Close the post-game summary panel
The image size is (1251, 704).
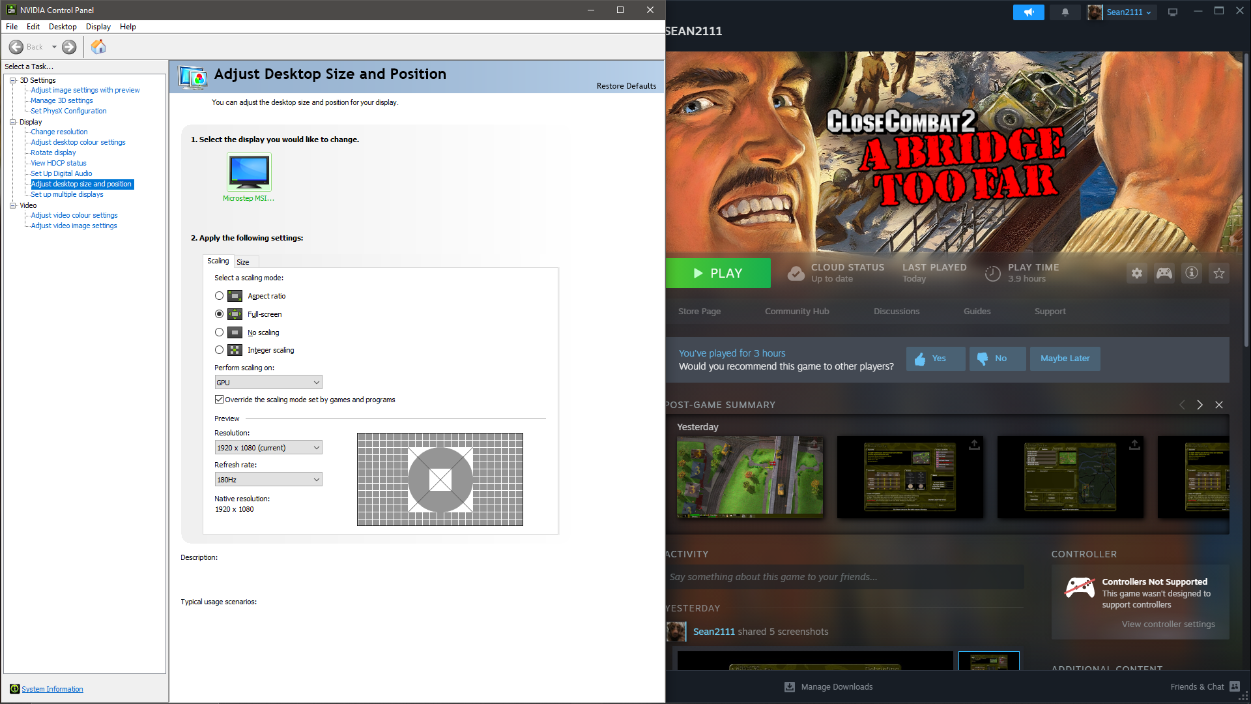[1218, 405]
